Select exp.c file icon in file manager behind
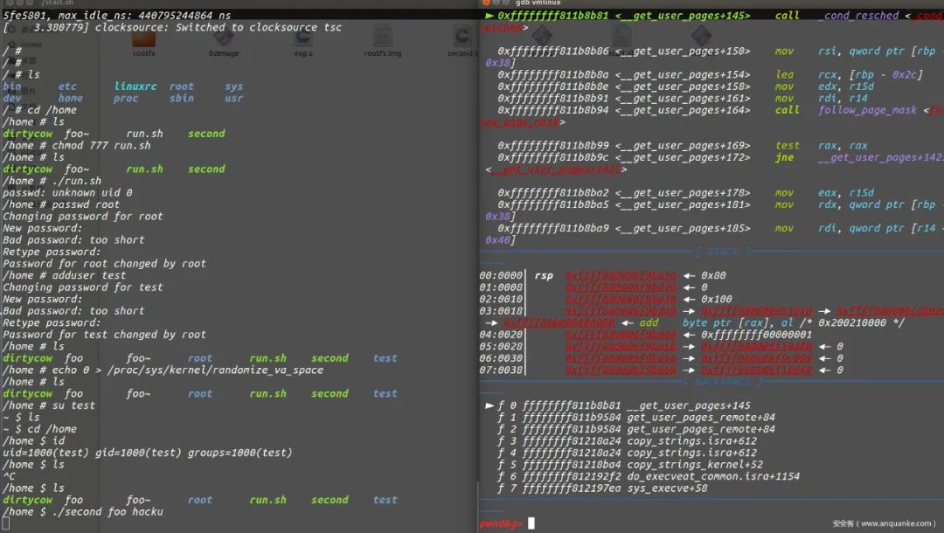The height and width of the screenshot is (533, 944). click(302, 38)
